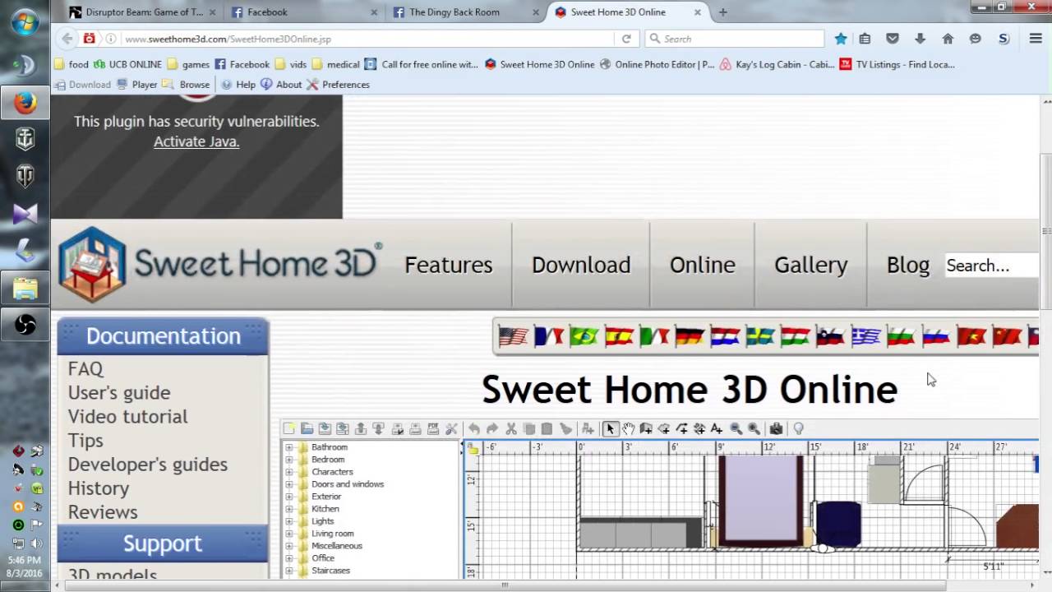Image resolution: width=1052 pixels, height=592 pixels.
Task: Expand the Office category node
Action: (288, 558)
